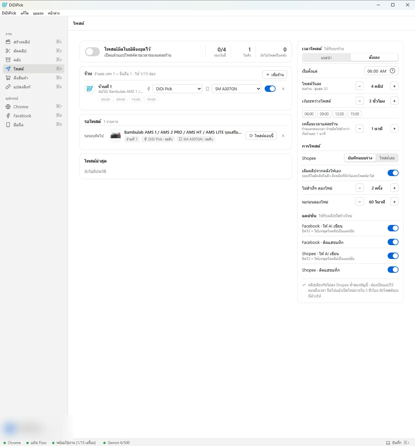The width and height of the screenshot is (415, 446).
Task: Open the Facebook icon under อุปกรณ์
Action: (x=8, y=116)
